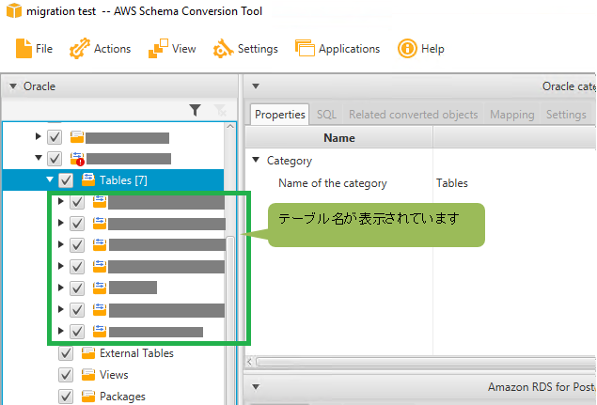Uncheck the Views checkbox
Screen dimensions: 597x405
pyautogui.click(x=66, y=375)
